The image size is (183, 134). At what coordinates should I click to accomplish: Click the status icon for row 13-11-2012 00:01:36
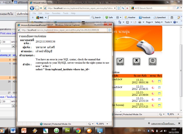click(153, 81)
